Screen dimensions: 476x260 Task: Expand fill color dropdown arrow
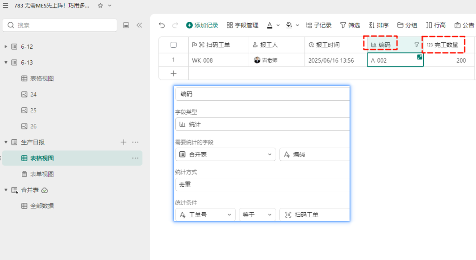tap(297, 25)
